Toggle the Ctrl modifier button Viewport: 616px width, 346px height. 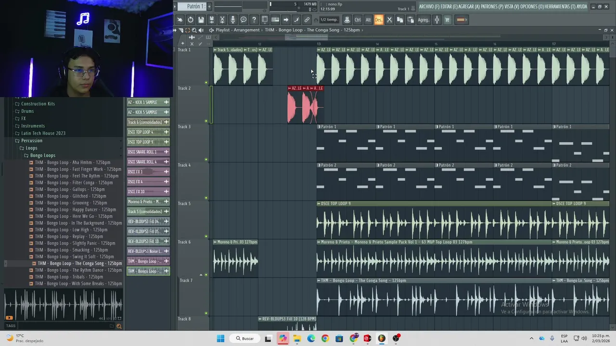tap(358, 20)
